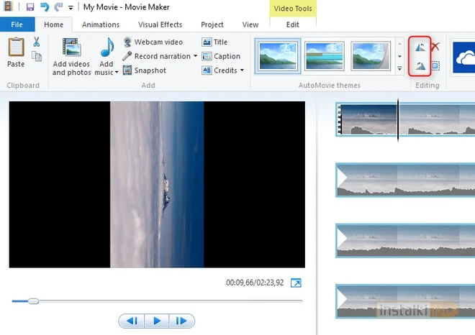Open the preview in full screen
This screenshot has width=475, height=335.
click(296, 283)
